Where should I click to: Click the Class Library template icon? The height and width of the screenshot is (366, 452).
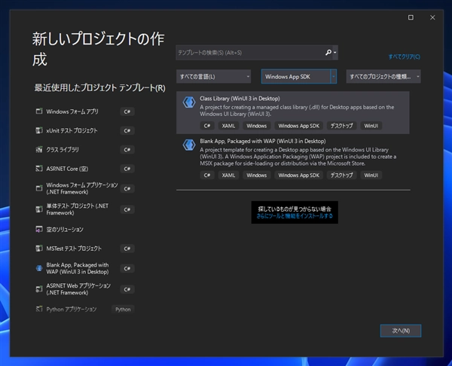[189, 102]
